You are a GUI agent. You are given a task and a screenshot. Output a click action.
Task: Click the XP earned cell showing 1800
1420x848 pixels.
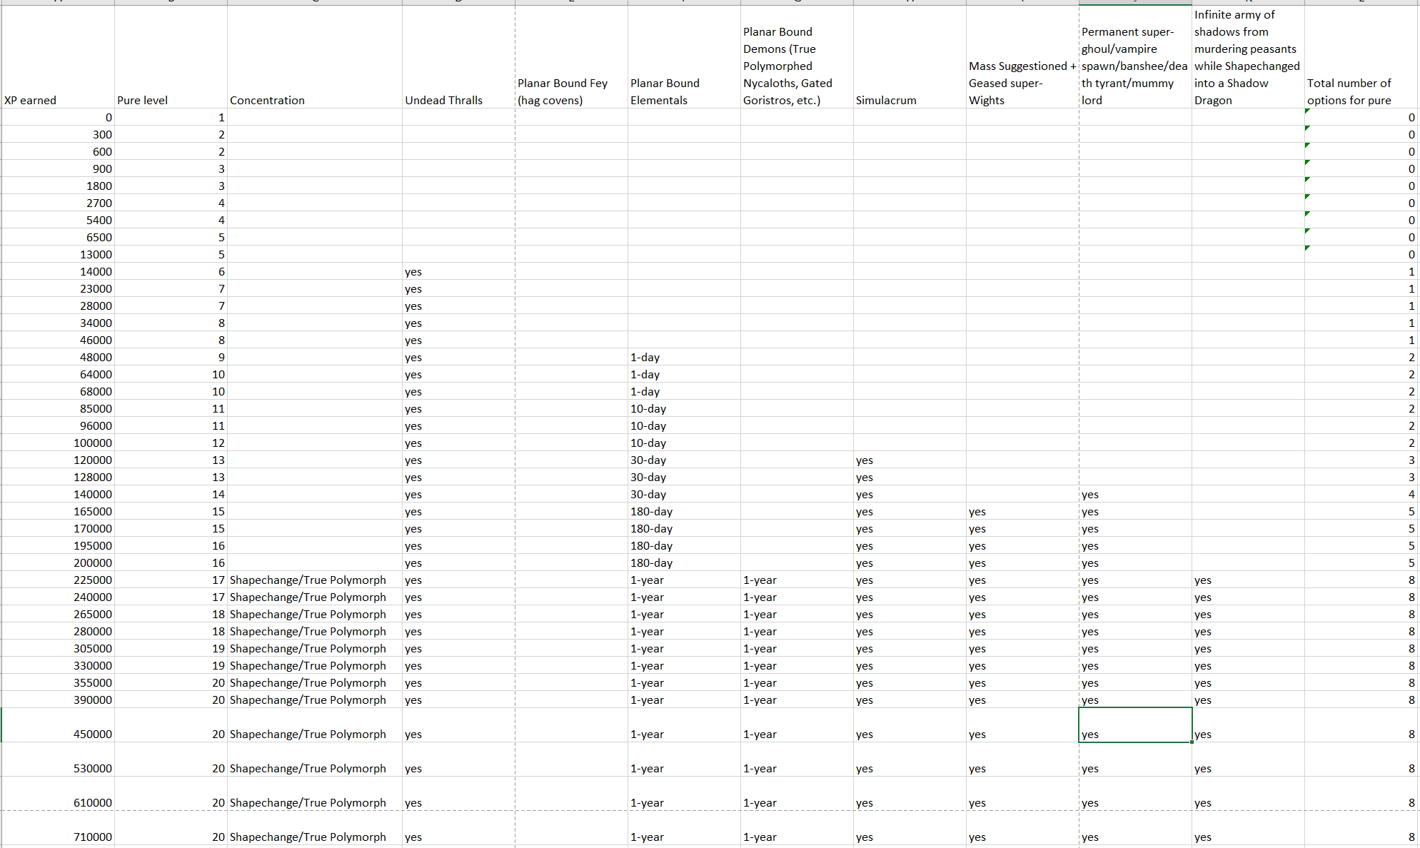tap(58, 186)
